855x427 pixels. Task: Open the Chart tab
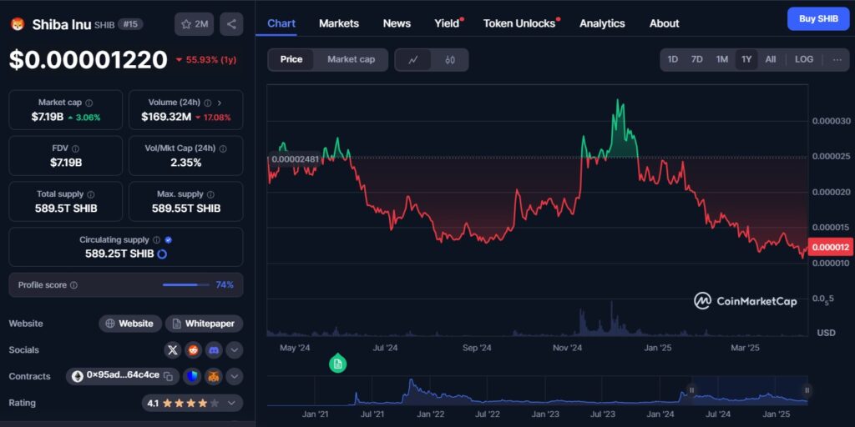[281, 23]
